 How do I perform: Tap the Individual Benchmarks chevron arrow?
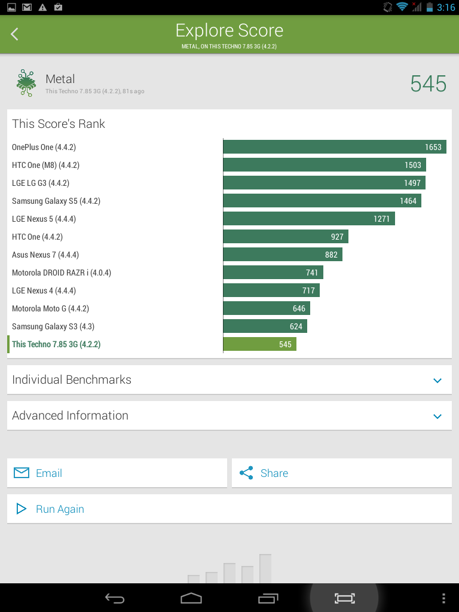(437, 381)
